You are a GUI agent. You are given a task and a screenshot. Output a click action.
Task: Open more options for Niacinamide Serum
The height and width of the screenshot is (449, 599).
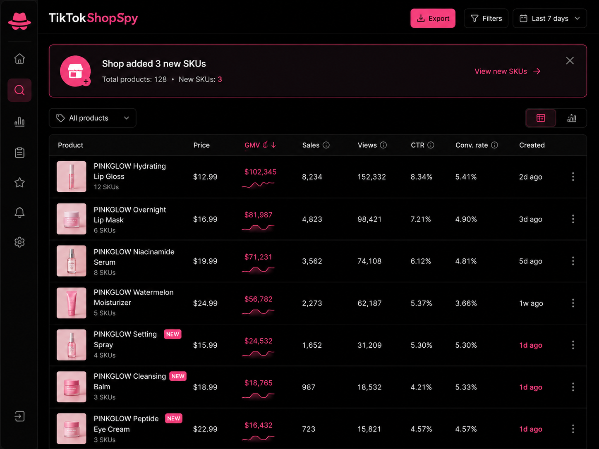(573, 261)
